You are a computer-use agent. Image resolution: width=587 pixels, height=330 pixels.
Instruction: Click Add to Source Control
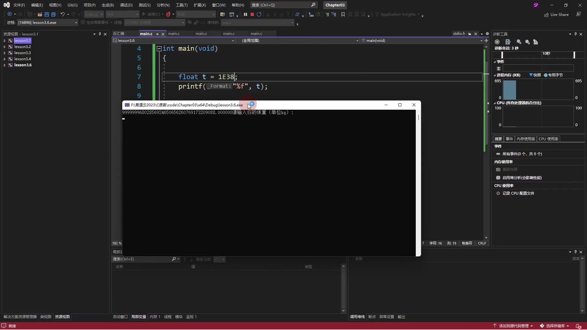(x=513, y=326)
